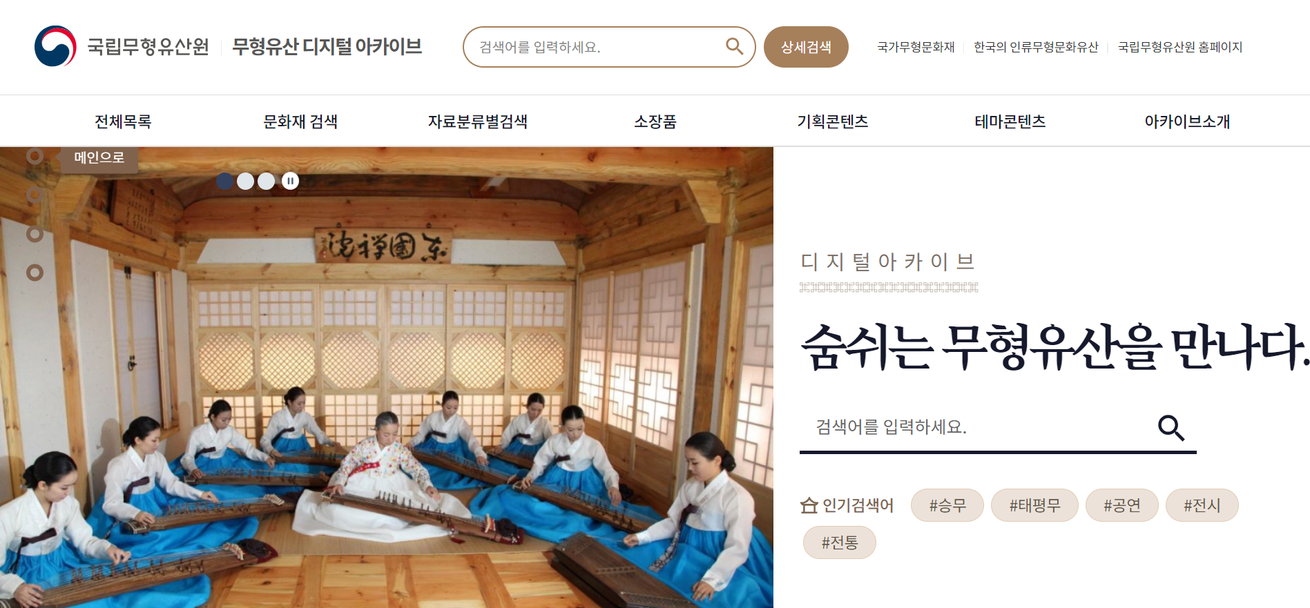The height and width of the screenshot is (608, 1310).
Task: Click the 국립무형유산원 taegeuk logo
Action: pos(55,46)
